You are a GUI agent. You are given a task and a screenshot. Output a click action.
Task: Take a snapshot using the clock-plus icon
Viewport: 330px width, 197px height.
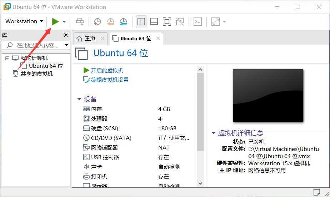[x=97, y=21]
